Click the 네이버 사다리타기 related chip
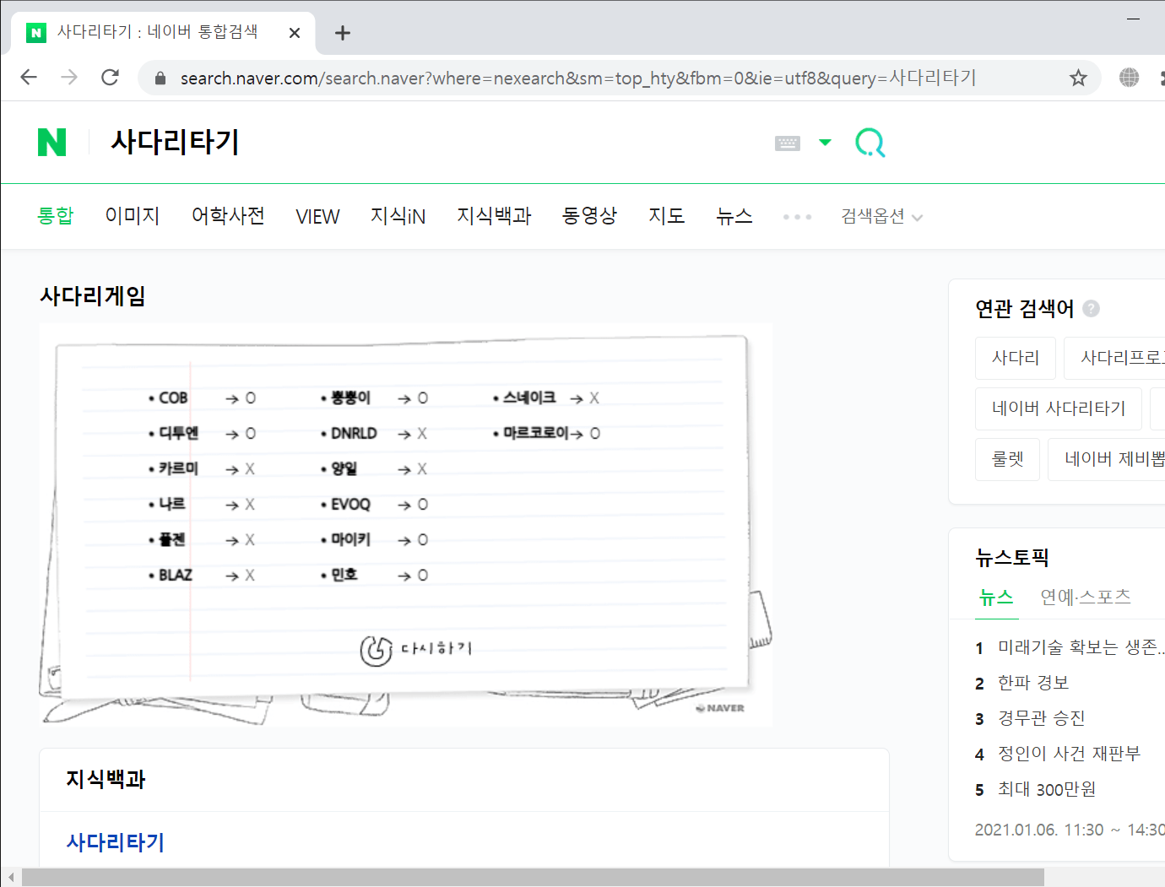Screen dimensions: 1165x887 tap(1059, 408)
